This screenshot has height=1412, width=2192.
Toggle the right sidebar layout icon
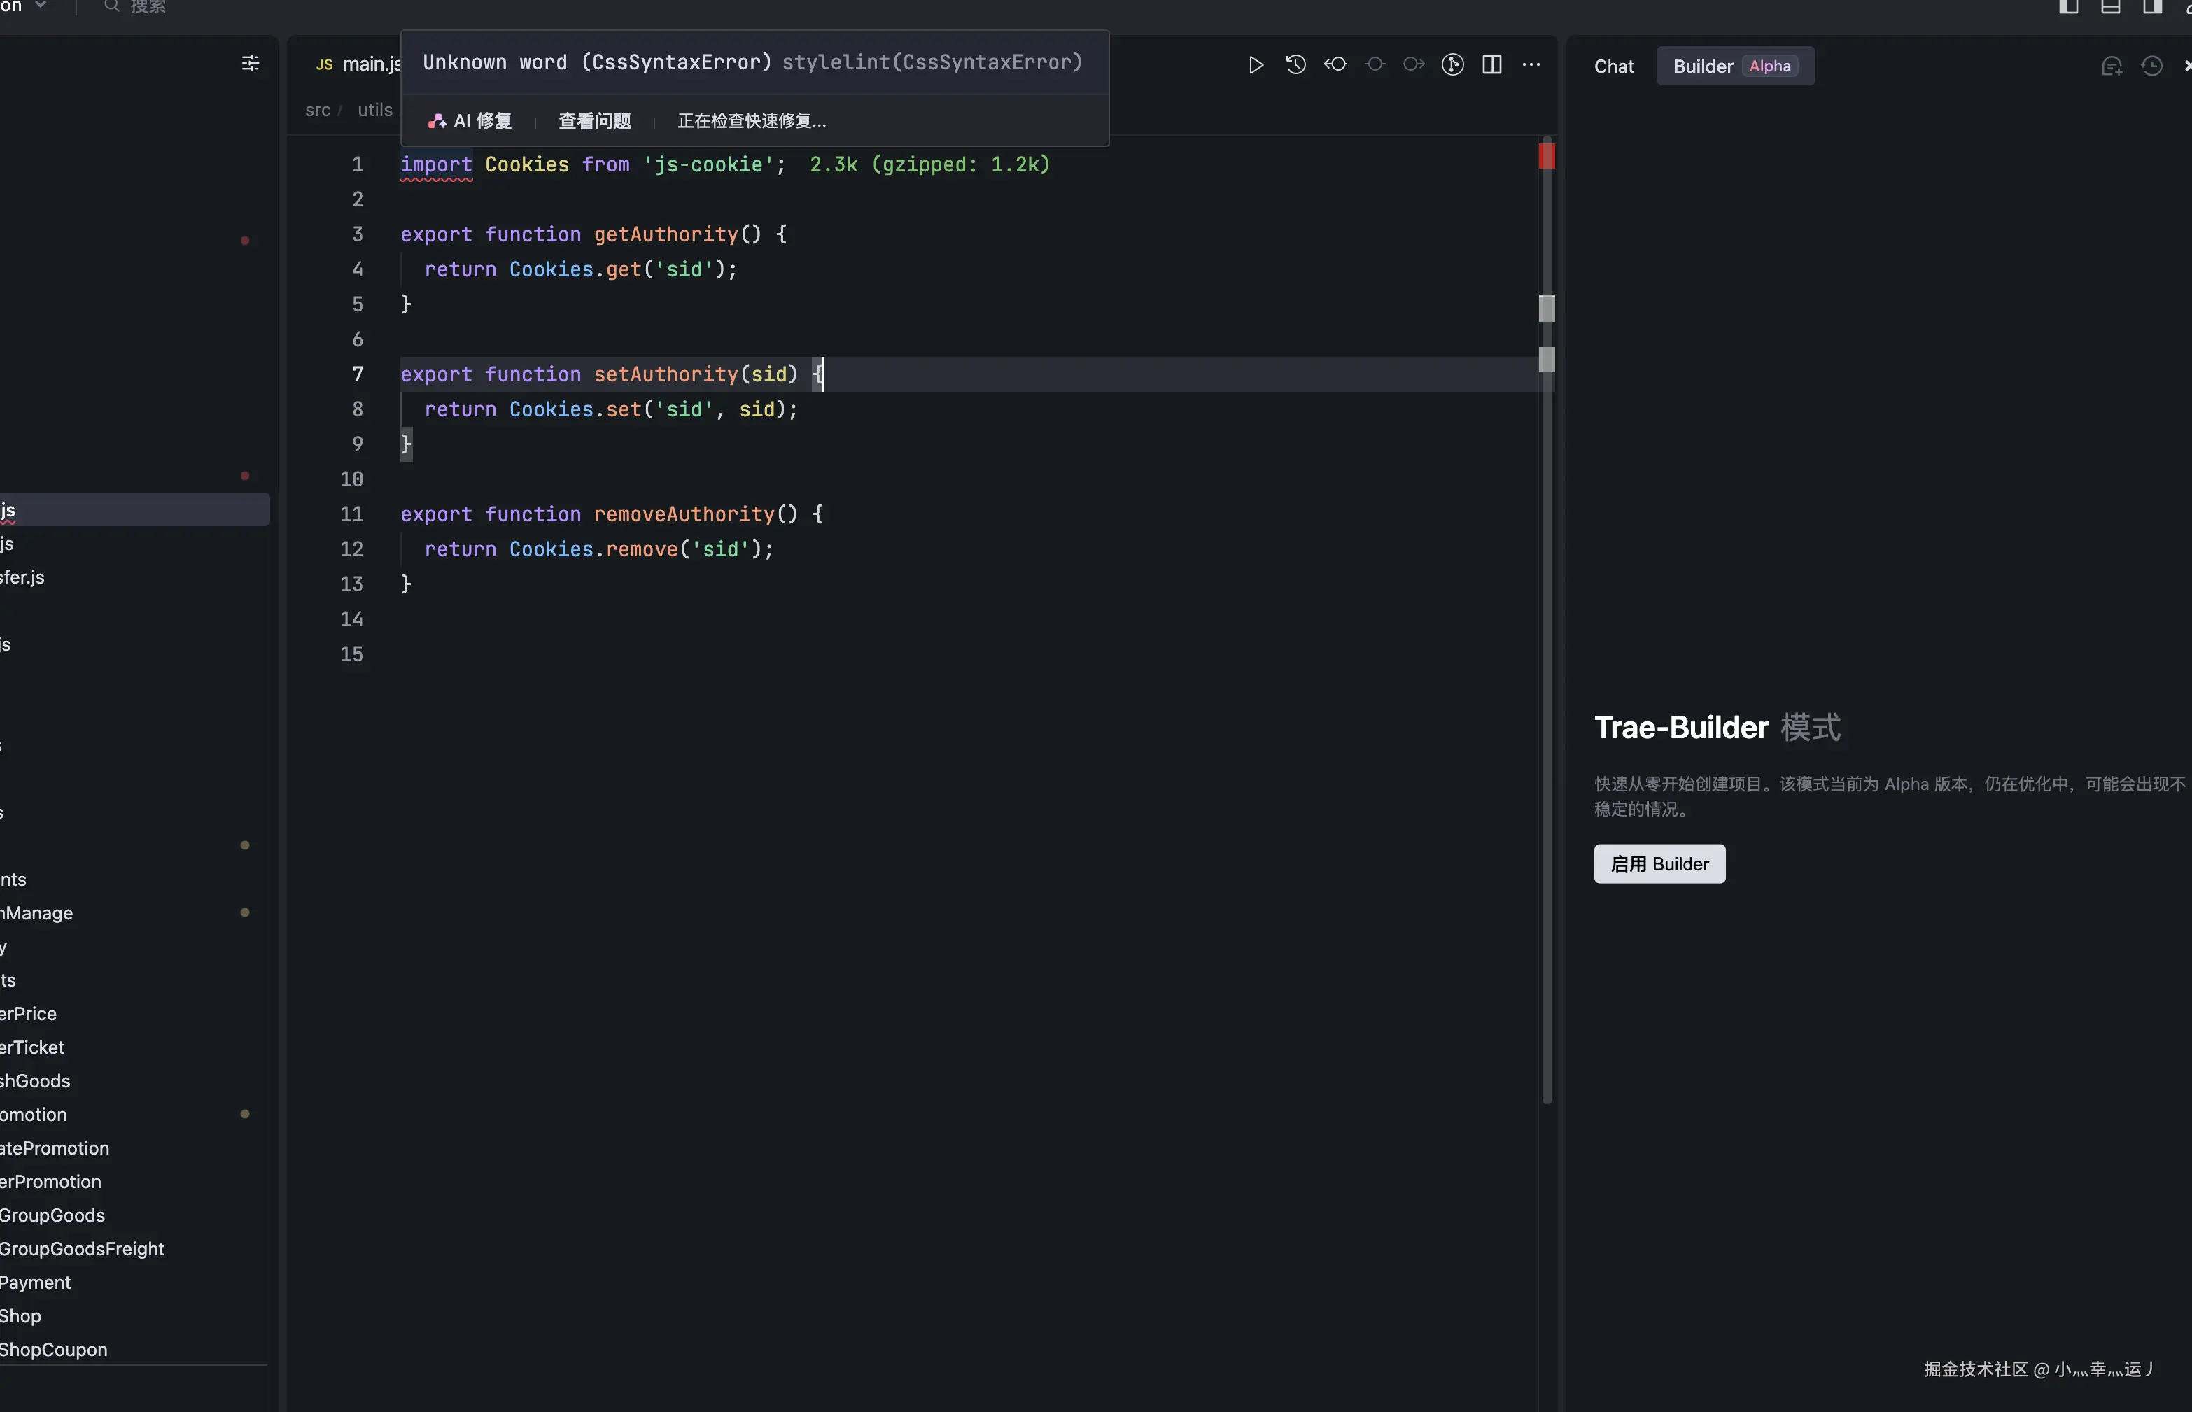(2151, 7)
